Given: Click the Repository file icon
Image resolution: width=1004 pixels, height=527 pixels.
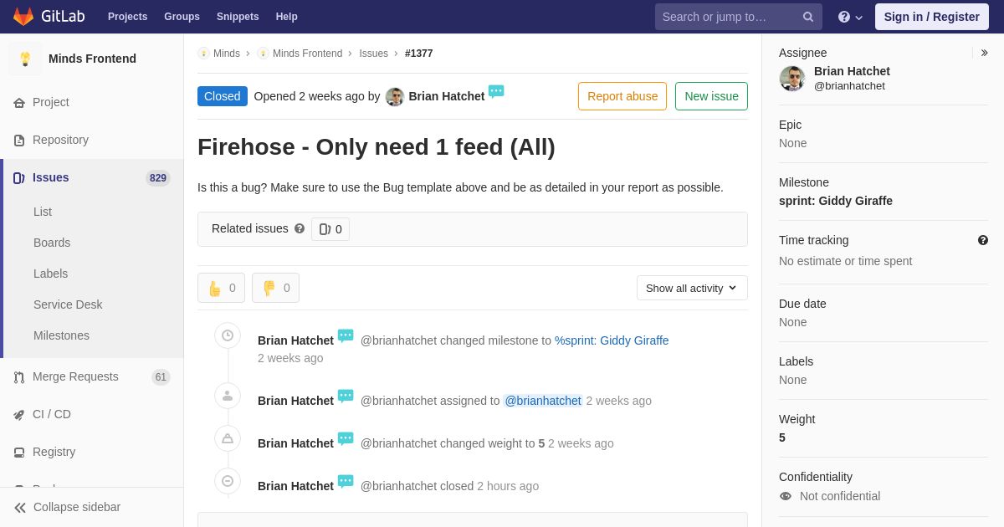Looking at the screenshot, I should [19, 141].
